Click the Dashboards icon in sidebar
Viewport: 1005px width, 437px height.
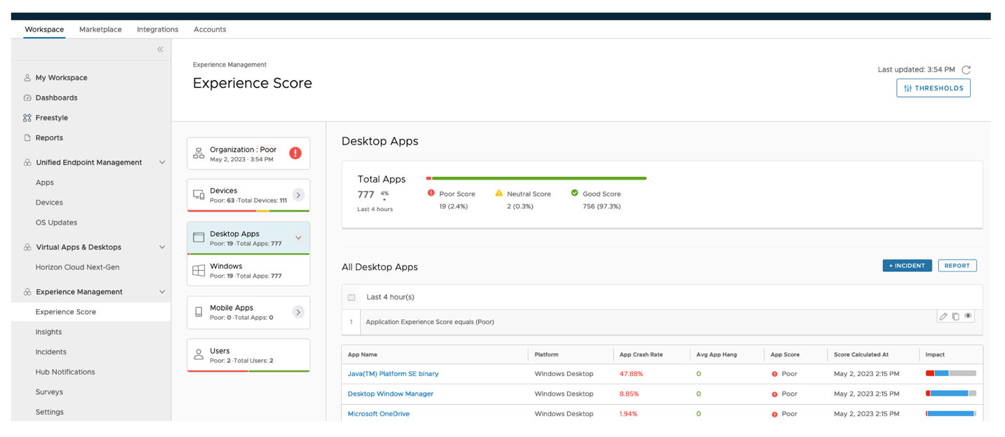tap(27, 98)
